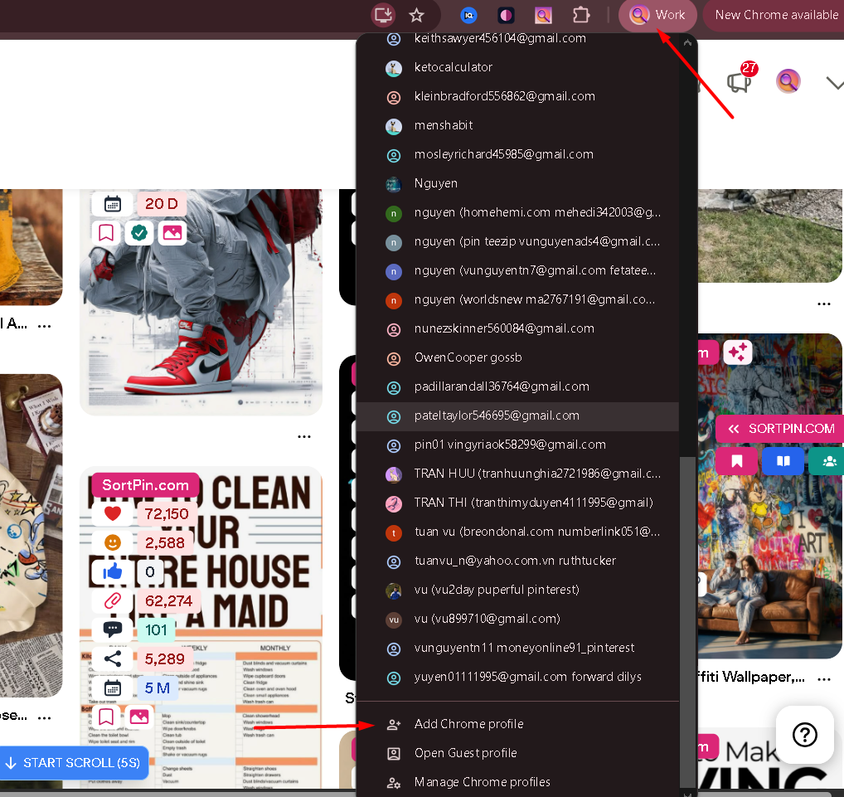Screen dimensions: 844x797
Task: Click the profile list vertical scrollbar
Action: tap(687, 622)
